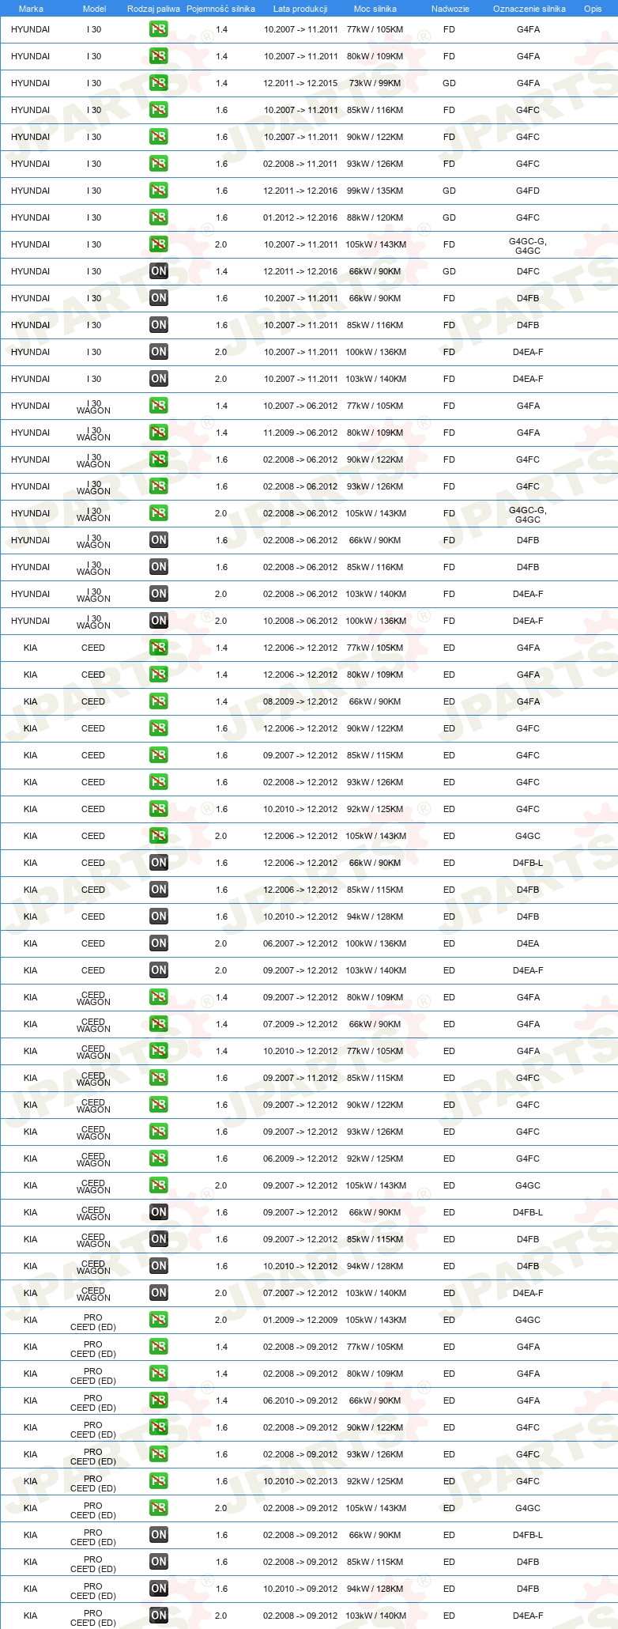This screenshot has height=1629, width=618.
Task: Click the PB icon in CEED WAGON 10.2010 77kW/105KM row
Action: click(x=158, y=1051)
